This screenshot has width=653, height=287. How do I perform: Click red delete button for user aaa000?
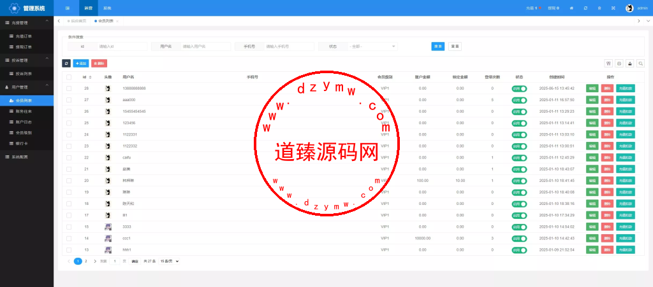607,100
